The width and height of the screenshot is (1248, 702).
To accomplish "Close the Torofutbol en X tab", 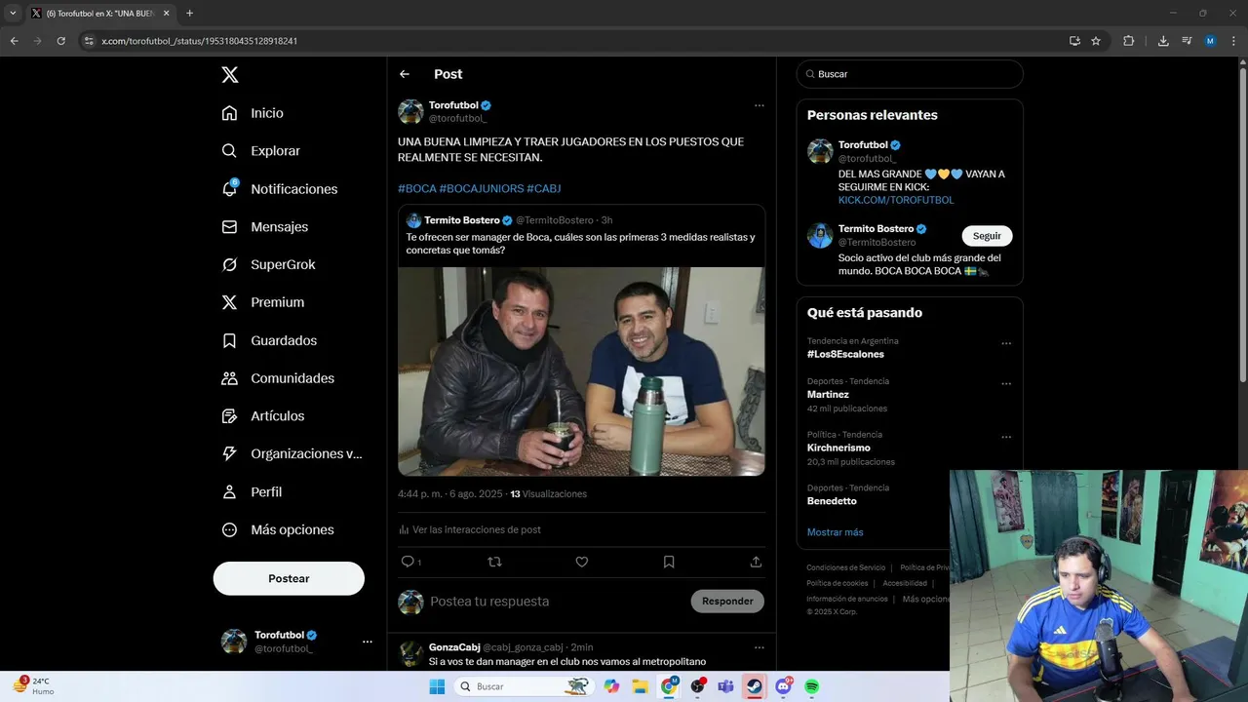I will tap(169, 14).
